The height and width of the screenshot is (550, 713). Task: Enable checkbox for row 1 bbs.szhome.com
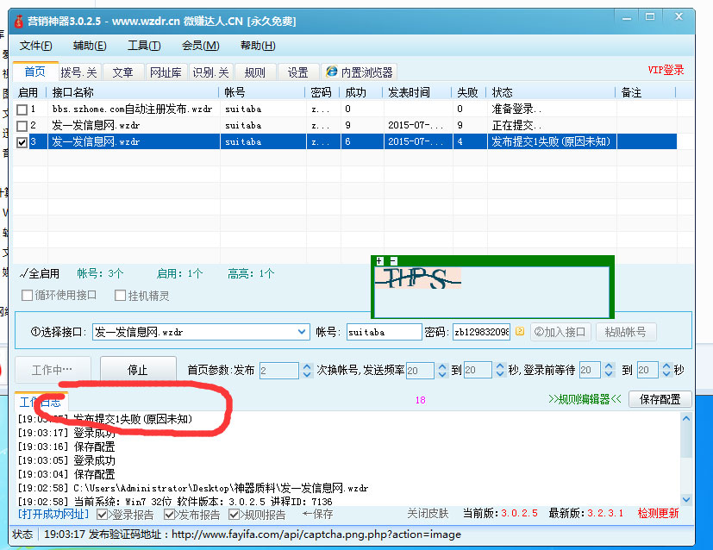[x=22, y=109]
